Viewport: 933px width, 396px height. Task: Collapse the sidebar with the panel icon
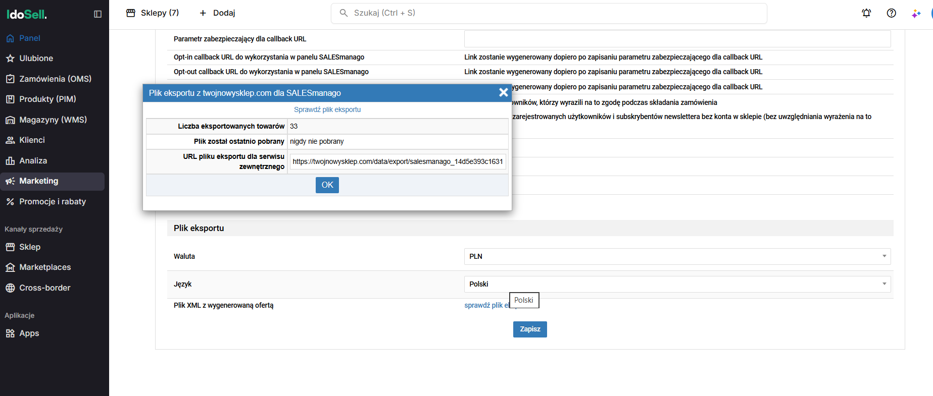98,14
